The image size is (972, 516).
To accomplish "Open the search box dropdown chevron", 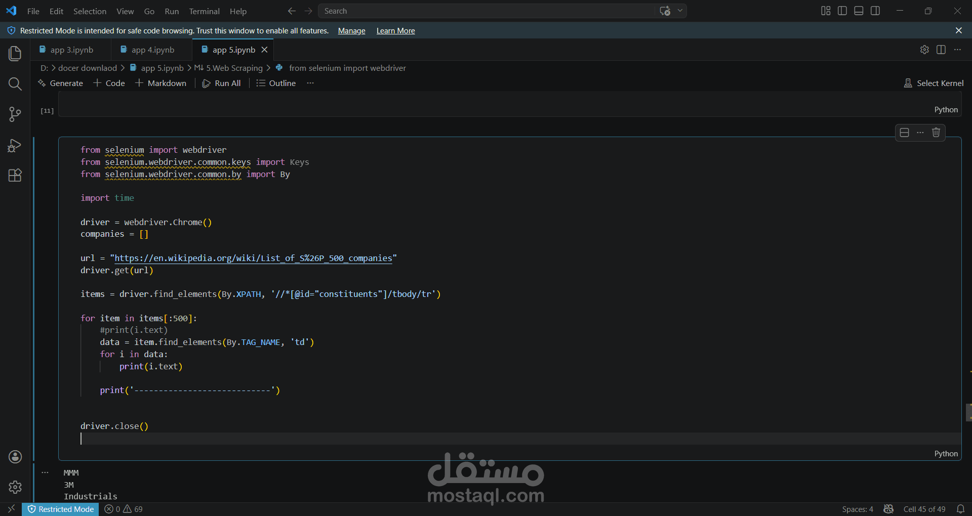I will click(680, 11).
